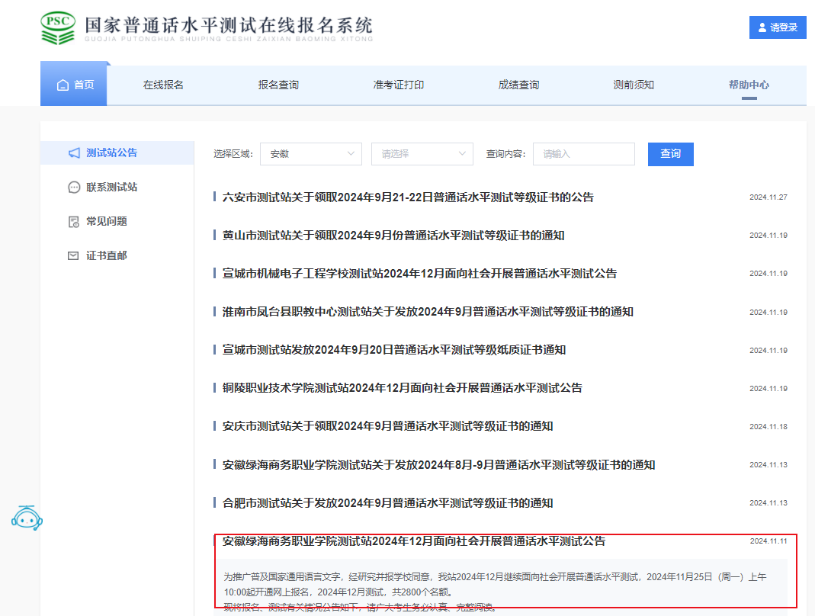815x616 pixels.
Task: Open 六安市测试站 certificate collection announcement
Action: [407, 197]
